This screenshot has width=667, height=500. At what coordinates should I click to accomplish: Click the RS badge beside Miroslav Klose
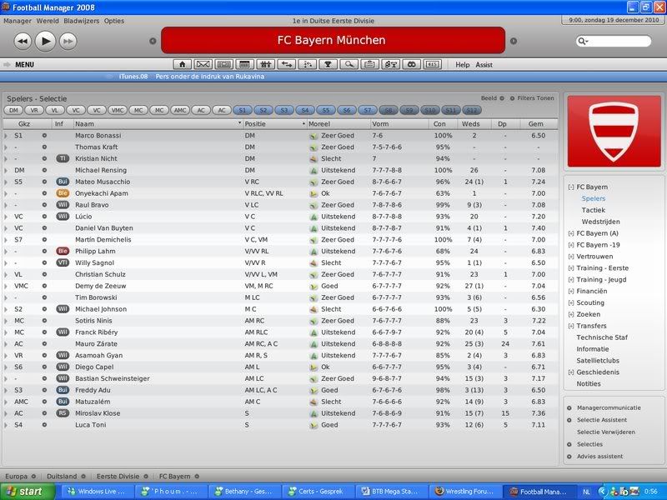[63, 413]
